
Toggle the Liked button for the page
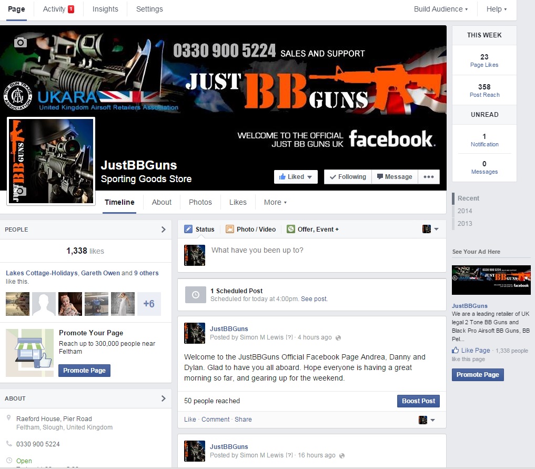point(295,177)
